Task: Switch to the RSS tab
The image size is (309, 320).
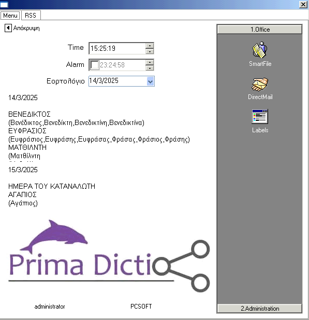Action: (31, 15)
